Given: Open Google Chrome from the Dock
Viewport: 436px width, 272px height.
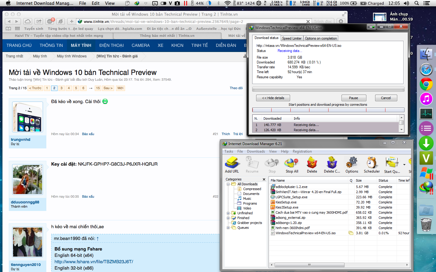Looking at the screenshot, I should click(x=426, y=84).
